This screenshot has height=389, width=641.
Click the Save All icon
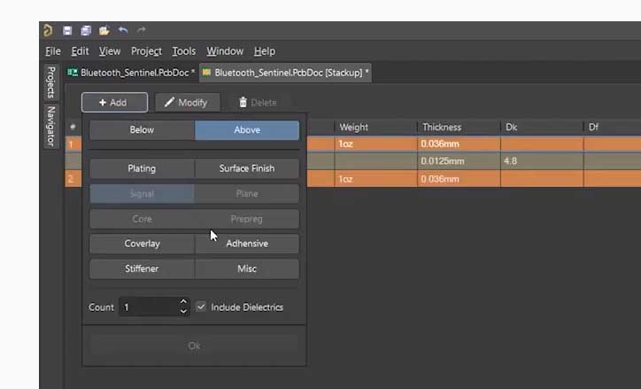click(x=86, y=31)
